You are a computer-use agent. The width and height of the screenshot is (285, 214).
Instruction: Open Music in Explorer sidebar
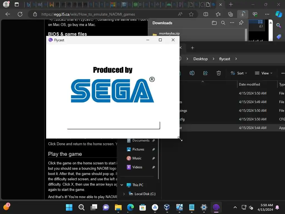coord(137,158)
